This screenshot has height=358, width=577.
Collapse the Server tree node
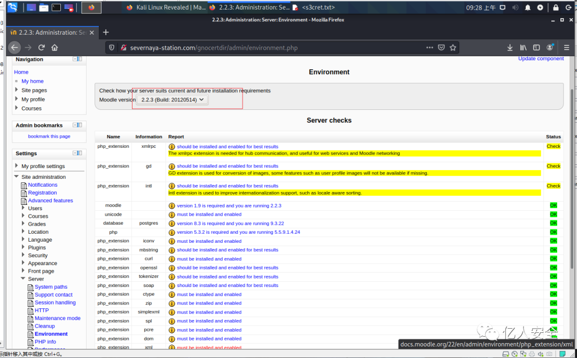[x=23, y=279]
